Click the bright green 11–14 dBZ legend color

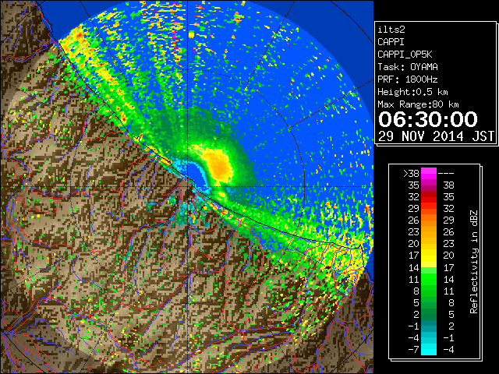(x=429, y=279)
